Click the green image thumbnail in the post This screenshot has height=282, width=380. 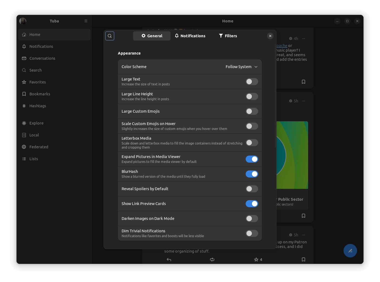[x=292, y=155]
